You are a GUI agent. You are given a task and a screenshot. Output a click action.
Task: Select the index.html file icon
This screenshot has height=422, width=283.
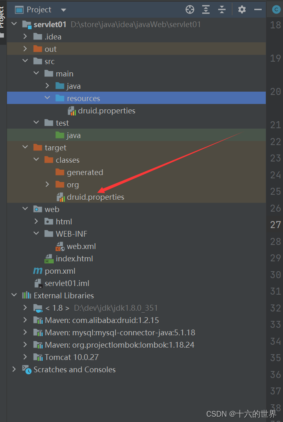click(49, 259)
